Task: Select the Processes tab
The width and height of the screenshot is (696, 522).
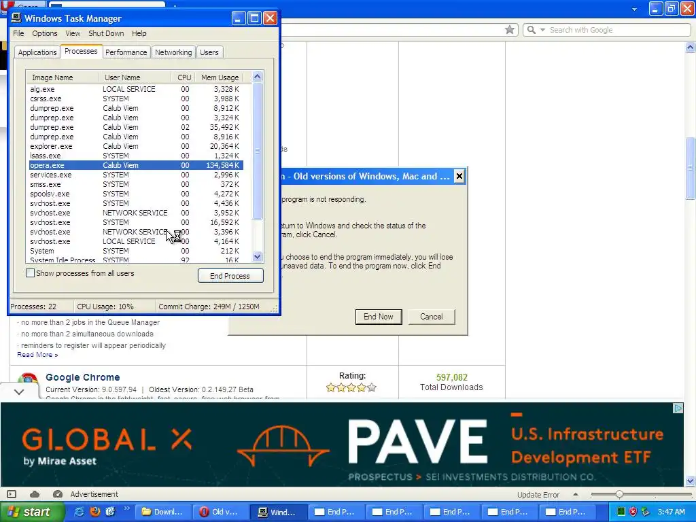Action: [x=81, y=52]
